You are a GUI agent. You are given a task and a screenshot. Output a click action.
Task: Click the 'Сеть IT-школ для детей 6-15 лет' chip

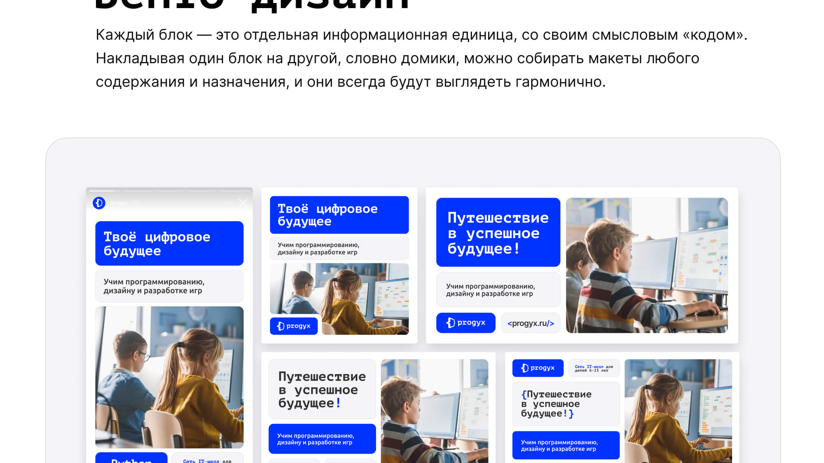point(594,368)
